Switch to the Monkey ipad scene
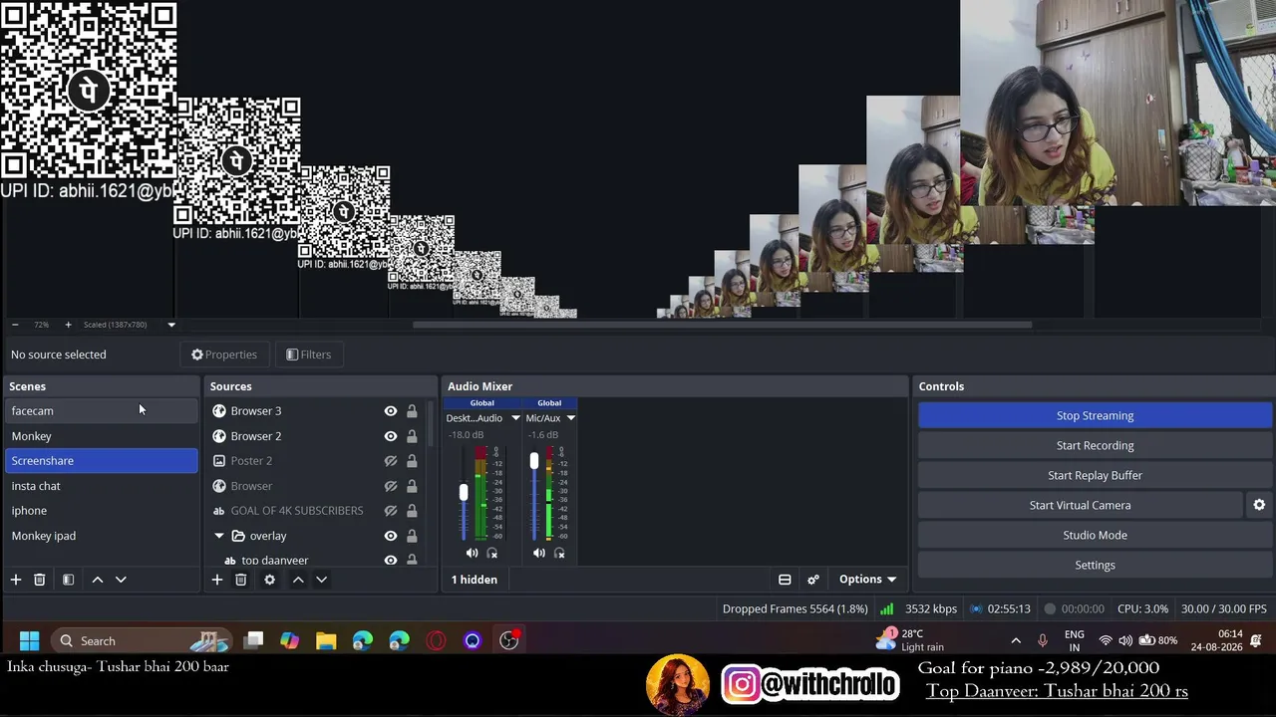The height and width of the screenshot is (717, 1276). pos(102,536)
